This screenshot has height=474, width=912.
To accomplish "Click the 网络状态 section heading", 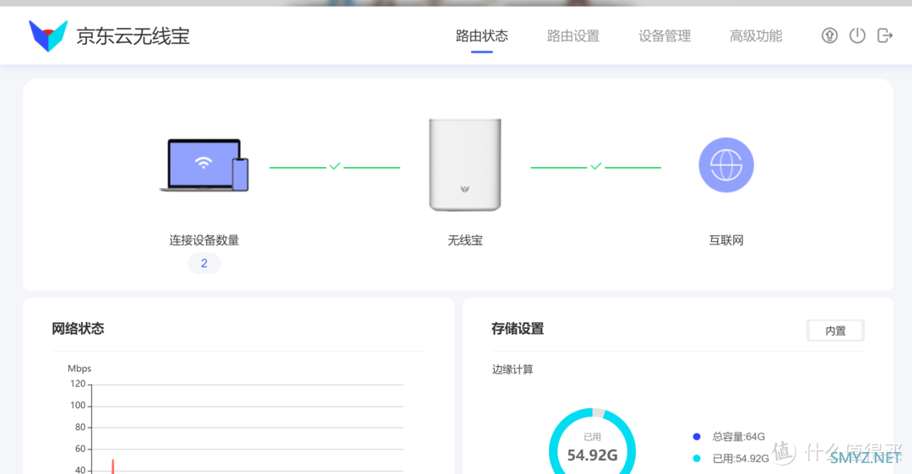I will [78, 329].
